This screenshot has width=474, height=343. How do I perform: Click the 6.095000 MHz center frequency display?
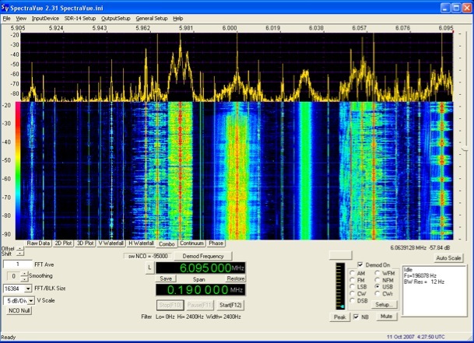pyautogui.click(x=201, y=268)
